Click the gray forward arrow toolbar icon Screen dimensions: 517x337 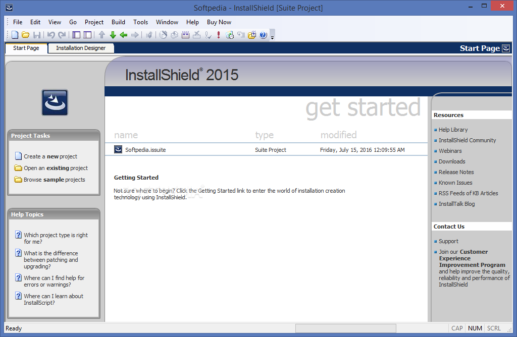click(x=135, y=35)
